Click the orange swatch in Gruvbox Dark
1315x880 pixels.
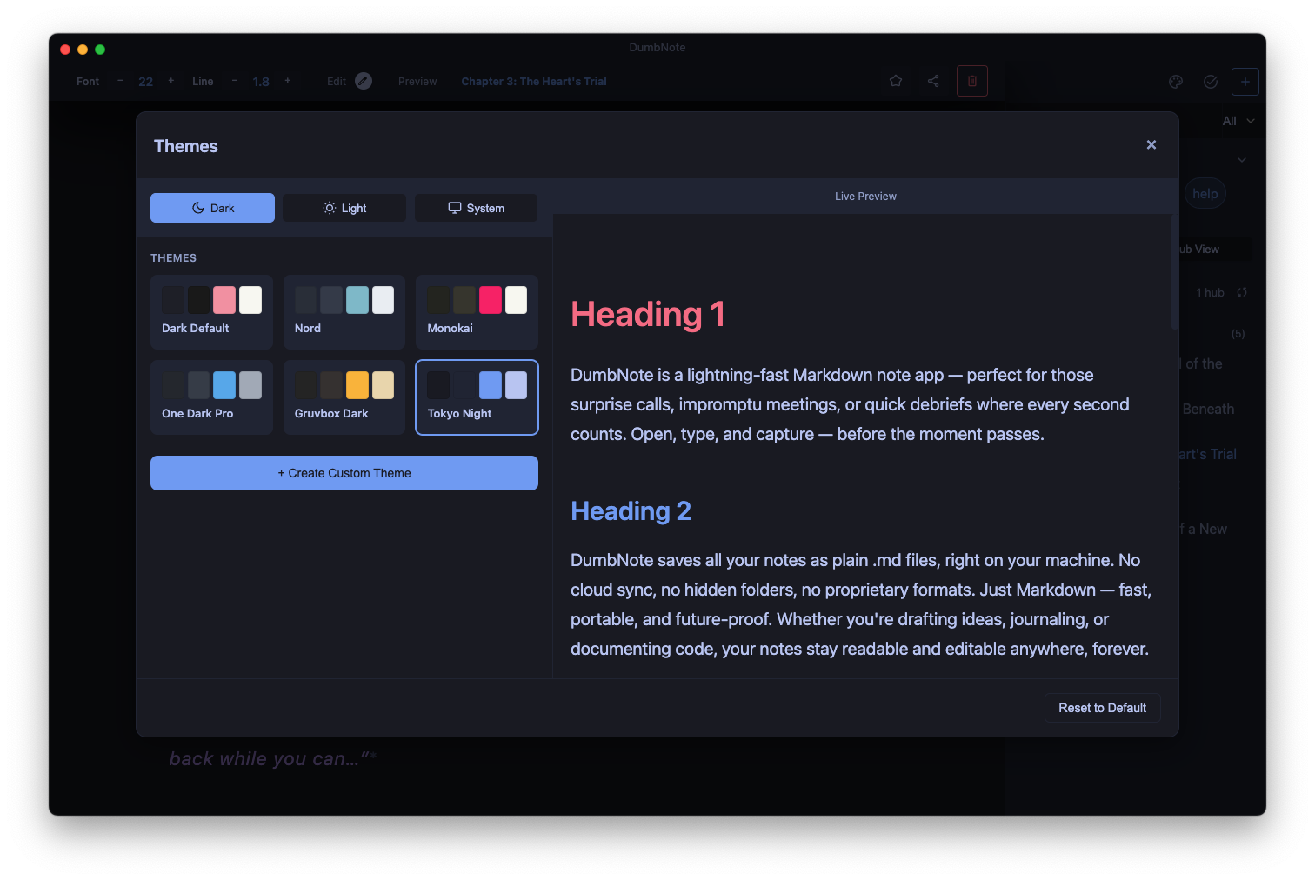[357, 385]
